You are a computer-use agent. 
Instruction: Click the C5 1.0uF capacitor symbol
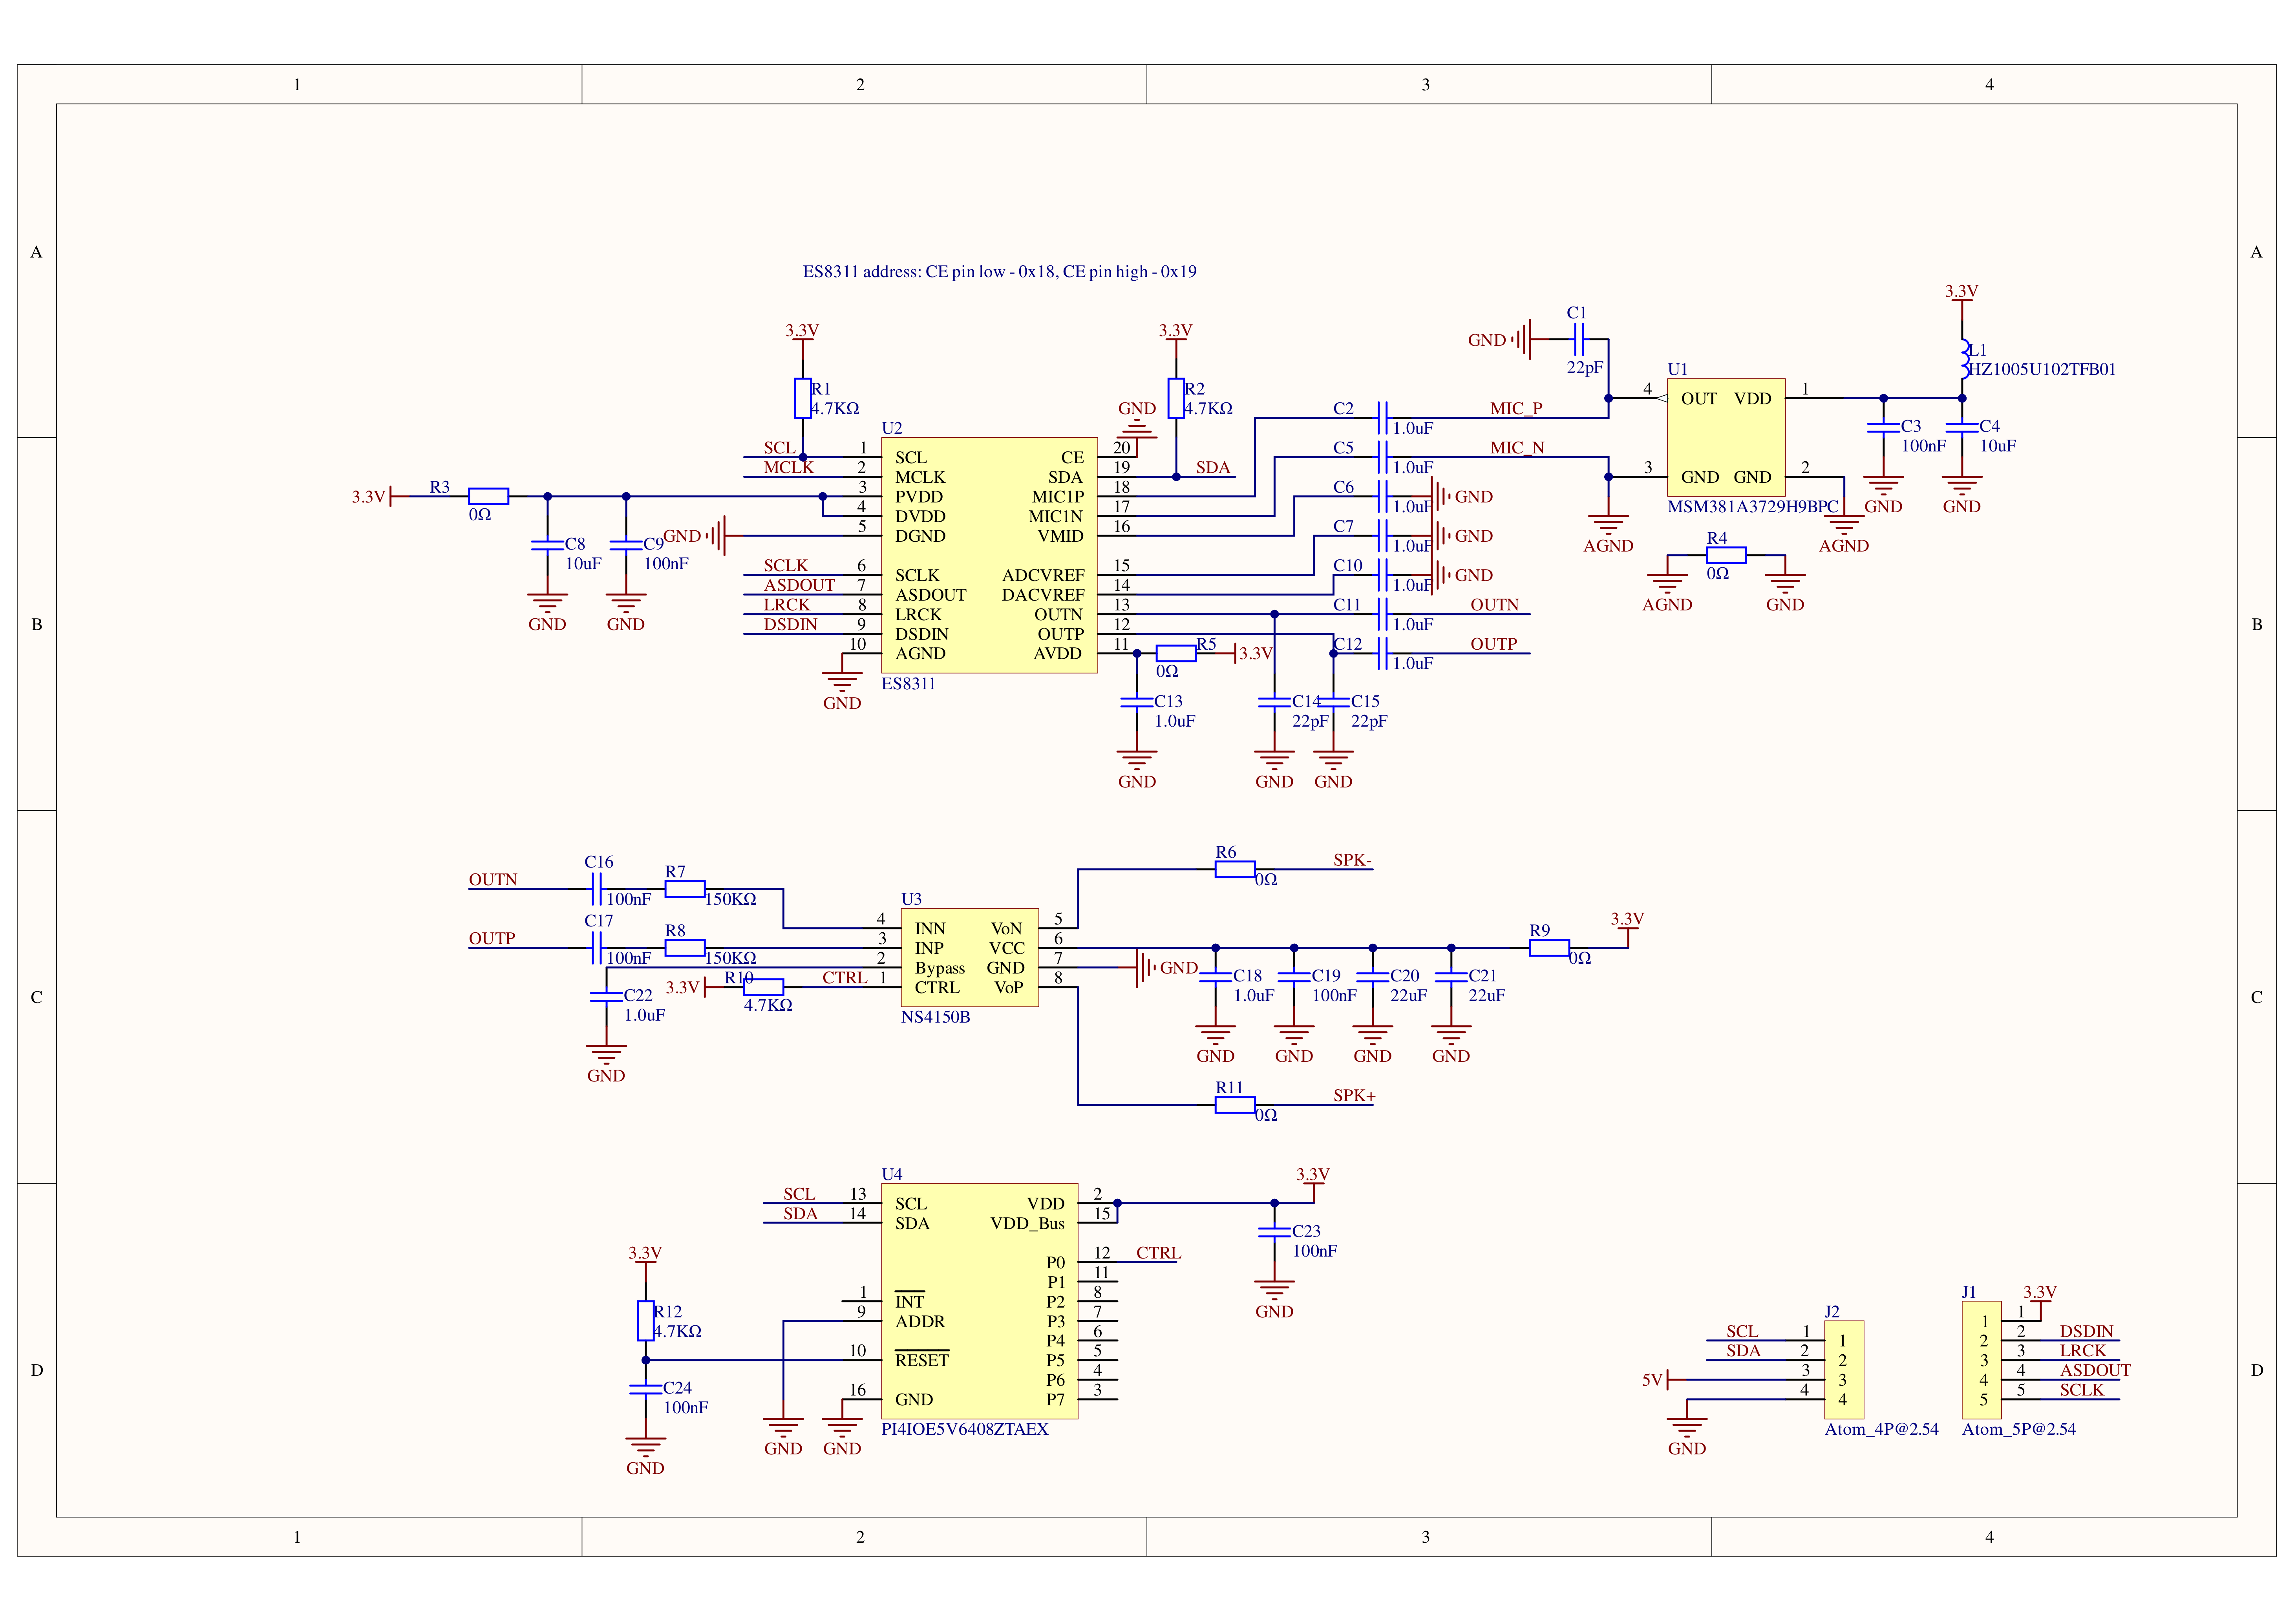tap(1382, 457)
